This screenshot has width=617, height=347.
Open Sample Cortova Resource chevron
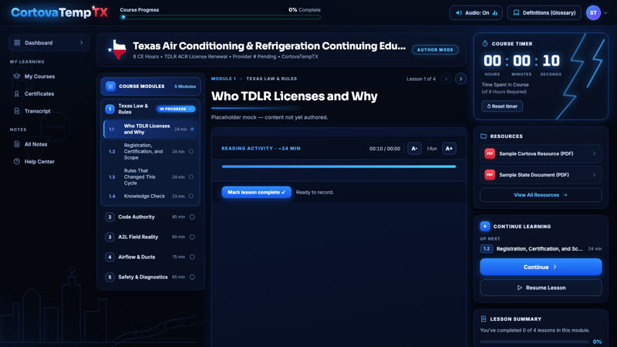tap(594, 153)
